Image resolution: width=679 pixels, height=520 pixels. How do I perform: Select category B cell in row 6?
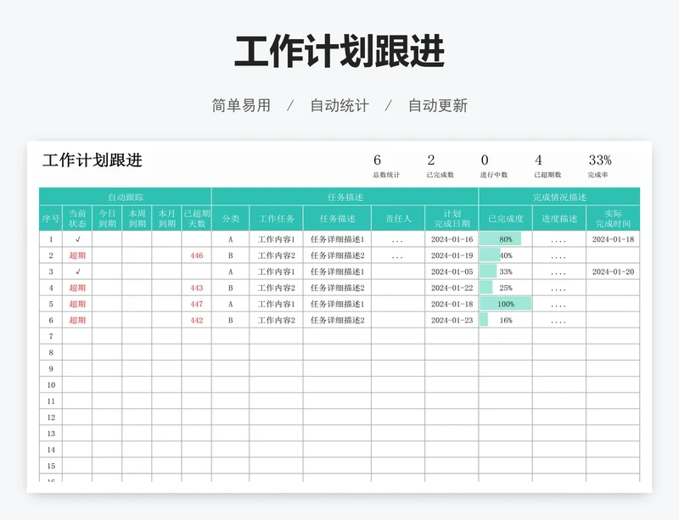(230, 321)
